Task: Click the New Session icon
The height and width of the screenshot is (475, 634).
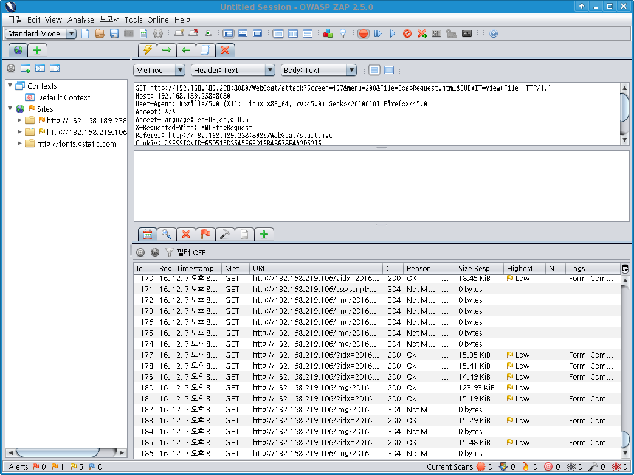Action: [x=85, y=33]
